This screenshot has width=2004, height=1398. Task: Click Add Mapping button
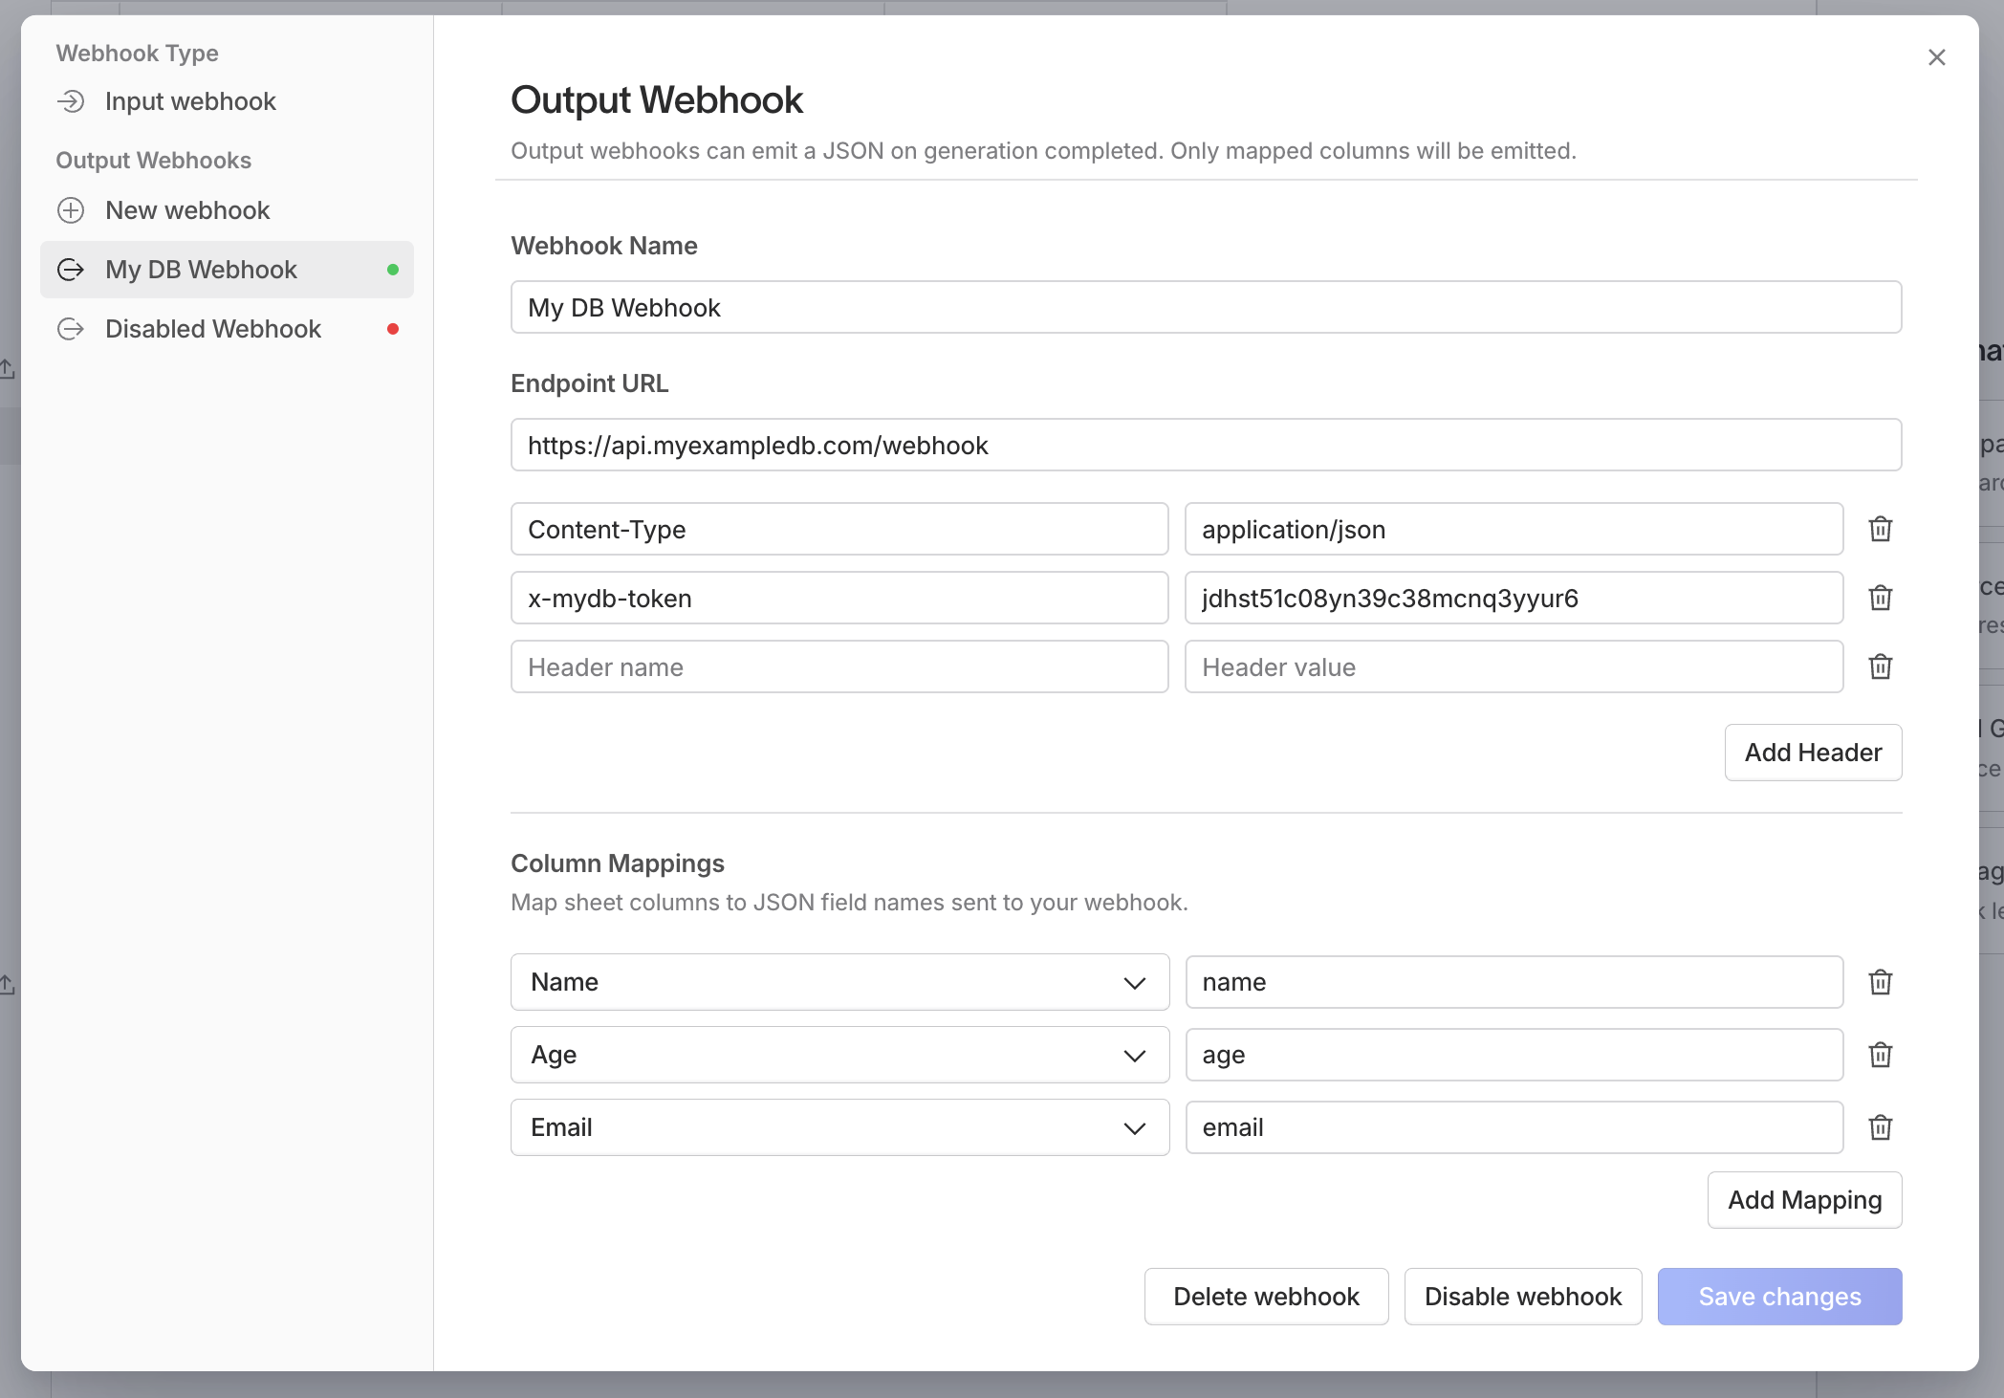click(x=1803, y=1200)
